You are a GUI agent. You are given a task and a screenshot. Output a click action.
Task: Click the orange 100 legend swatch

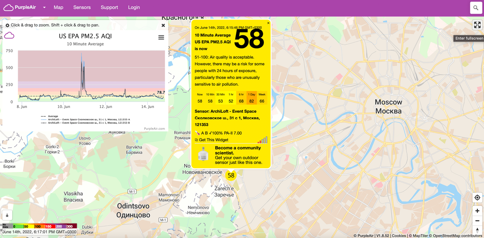[39, 226]
